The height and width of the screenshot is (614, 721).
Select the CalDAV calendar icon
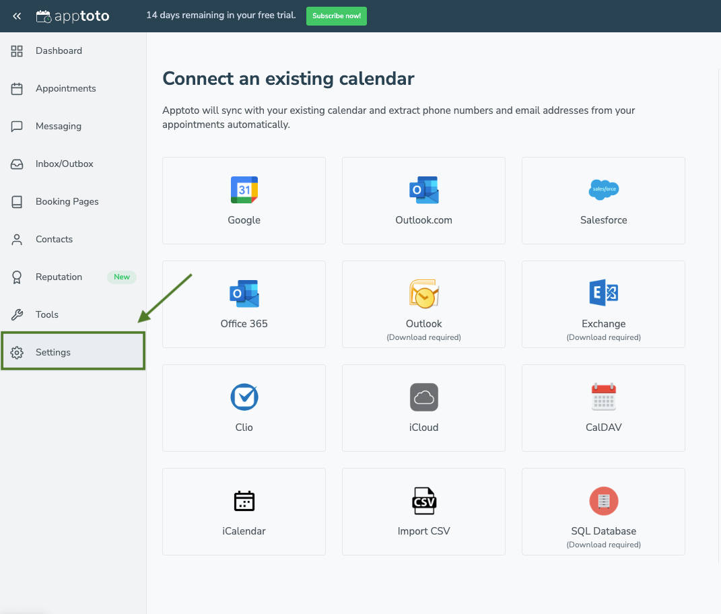tap(603, 397)
